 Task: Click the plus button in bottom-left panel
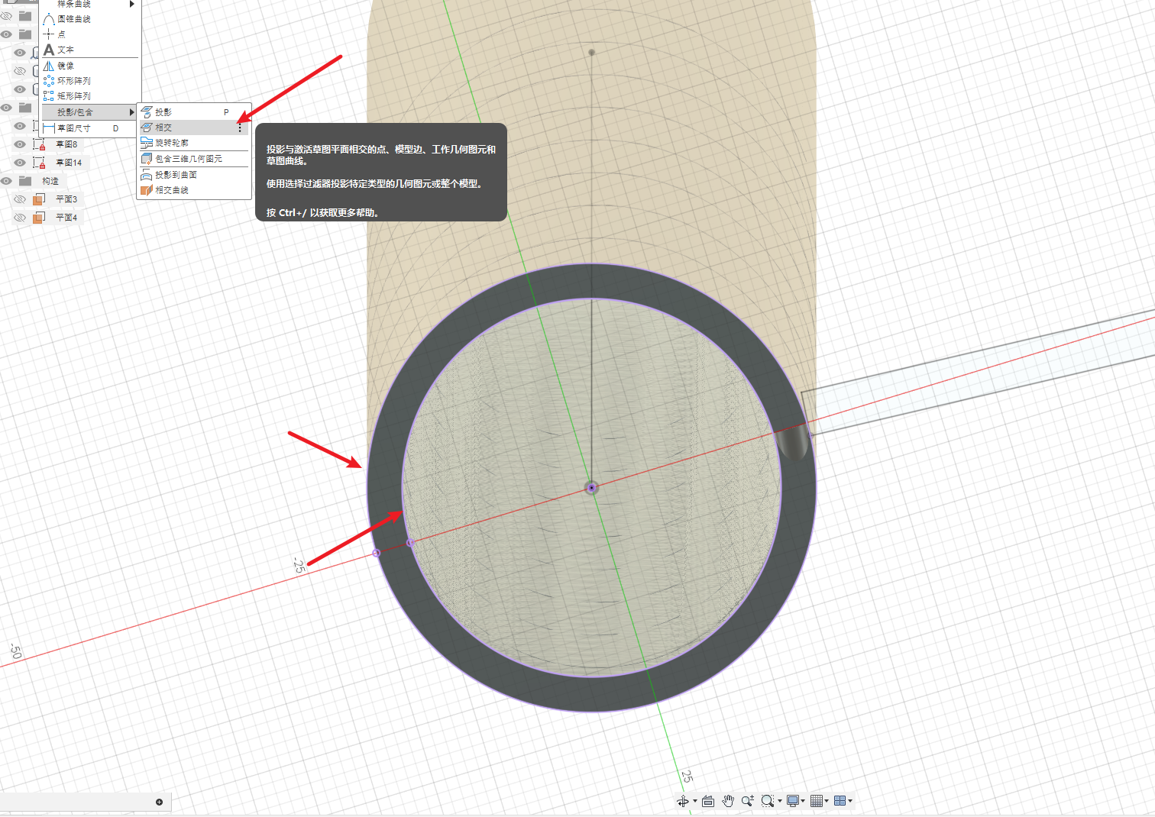point(159,802)
